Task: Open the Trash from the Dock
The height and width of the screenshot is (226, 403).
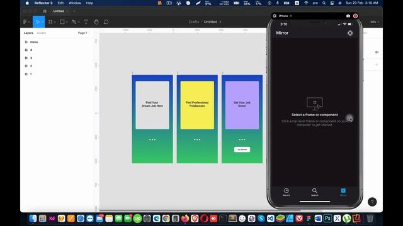Action: [370, 218]
